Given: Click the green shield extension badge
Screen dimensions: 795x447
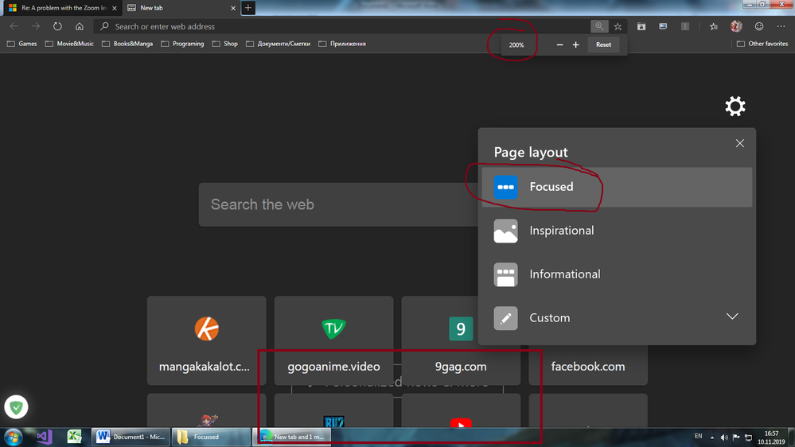Looking at the screenshot, I should 16,407.
